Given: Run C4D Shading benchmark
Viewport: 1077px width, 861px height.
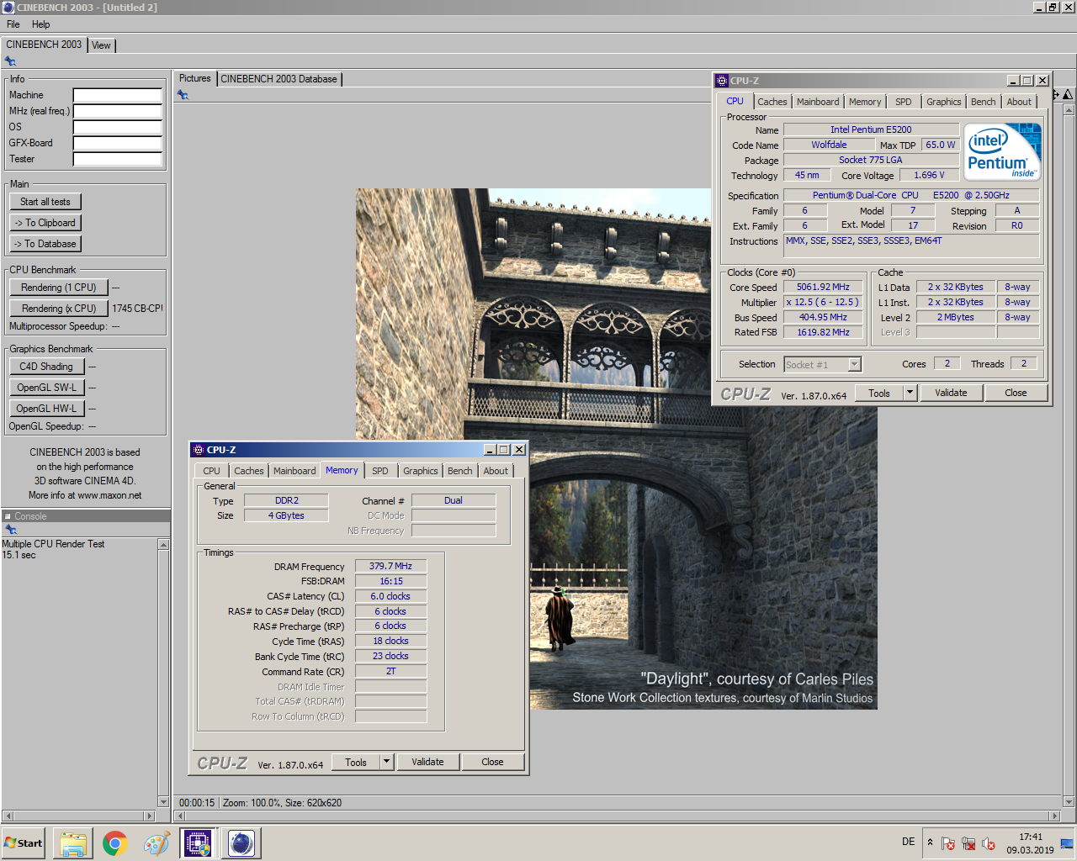Looking at the screenshot, I should pyautogui.click(x=46, y=367).
